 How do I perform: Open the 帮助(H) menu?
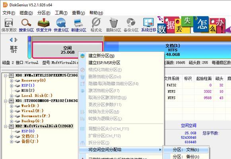(96, 13)
